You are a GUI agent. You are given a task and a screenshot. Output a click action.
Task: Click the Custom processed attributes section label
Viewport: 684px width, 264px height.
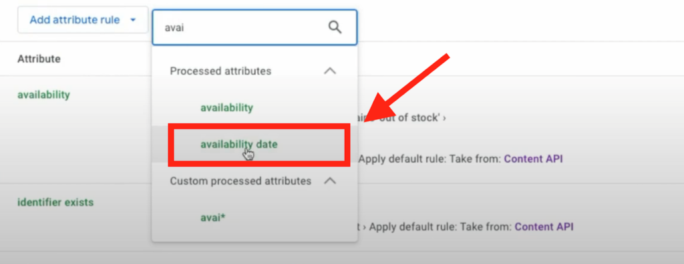pos(240,181)
